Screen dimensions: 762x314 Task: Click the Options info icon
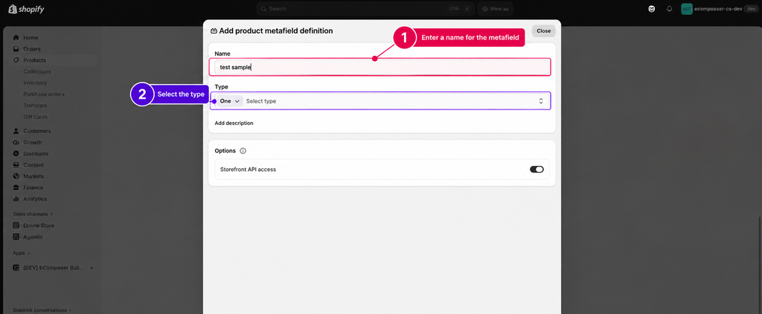243,151
